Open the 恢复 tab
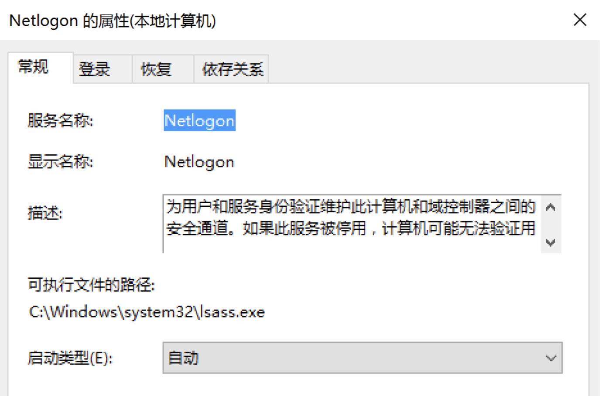602x396 pixels. coord(156,69)
